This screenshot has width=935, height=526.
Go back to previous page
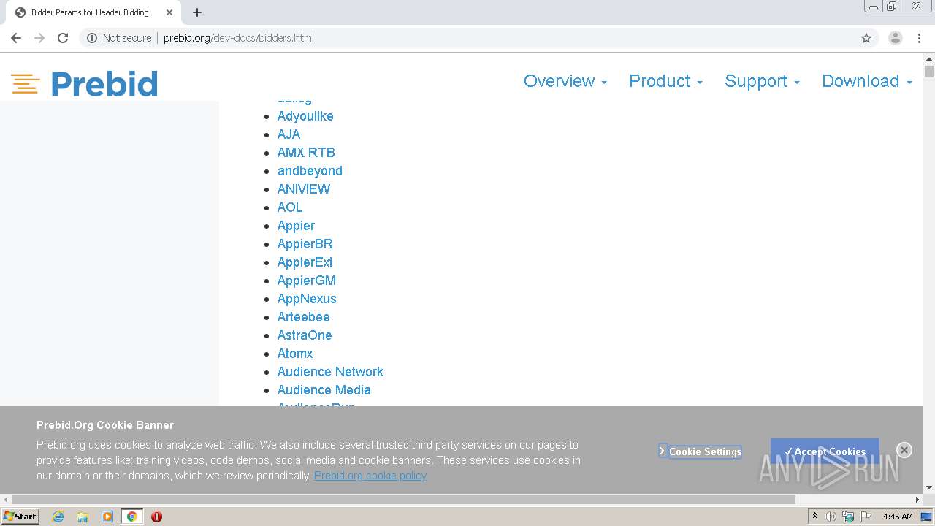[x=16, y=38]
